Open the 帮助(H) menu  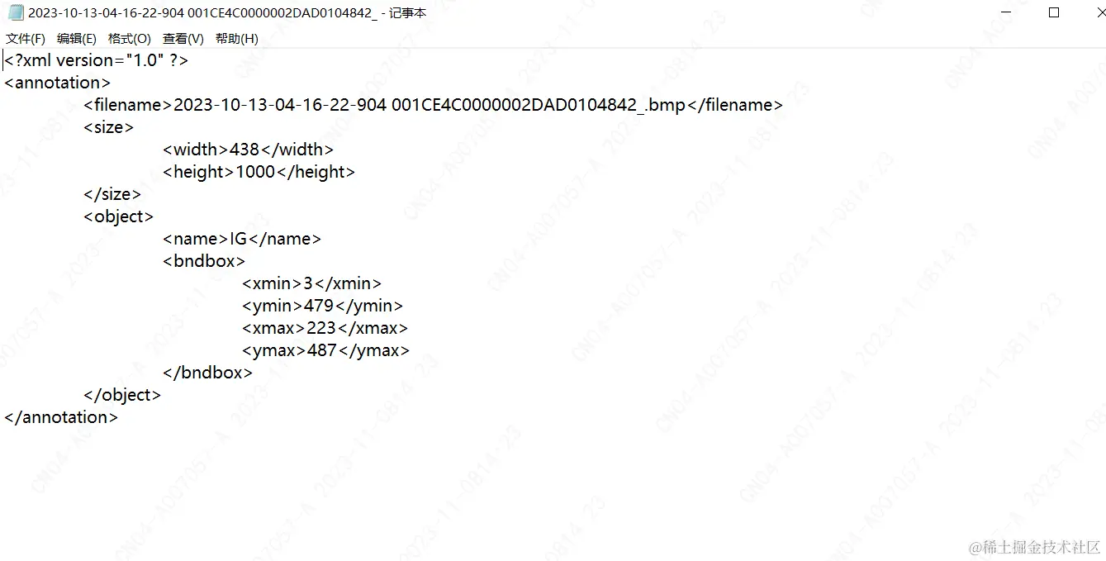[x=237, y=39]
